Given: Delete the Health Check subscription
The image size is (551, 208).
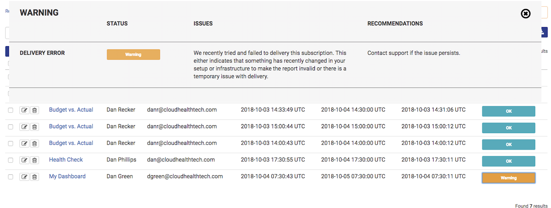Looking at the screenshot, I should (34, 160).
